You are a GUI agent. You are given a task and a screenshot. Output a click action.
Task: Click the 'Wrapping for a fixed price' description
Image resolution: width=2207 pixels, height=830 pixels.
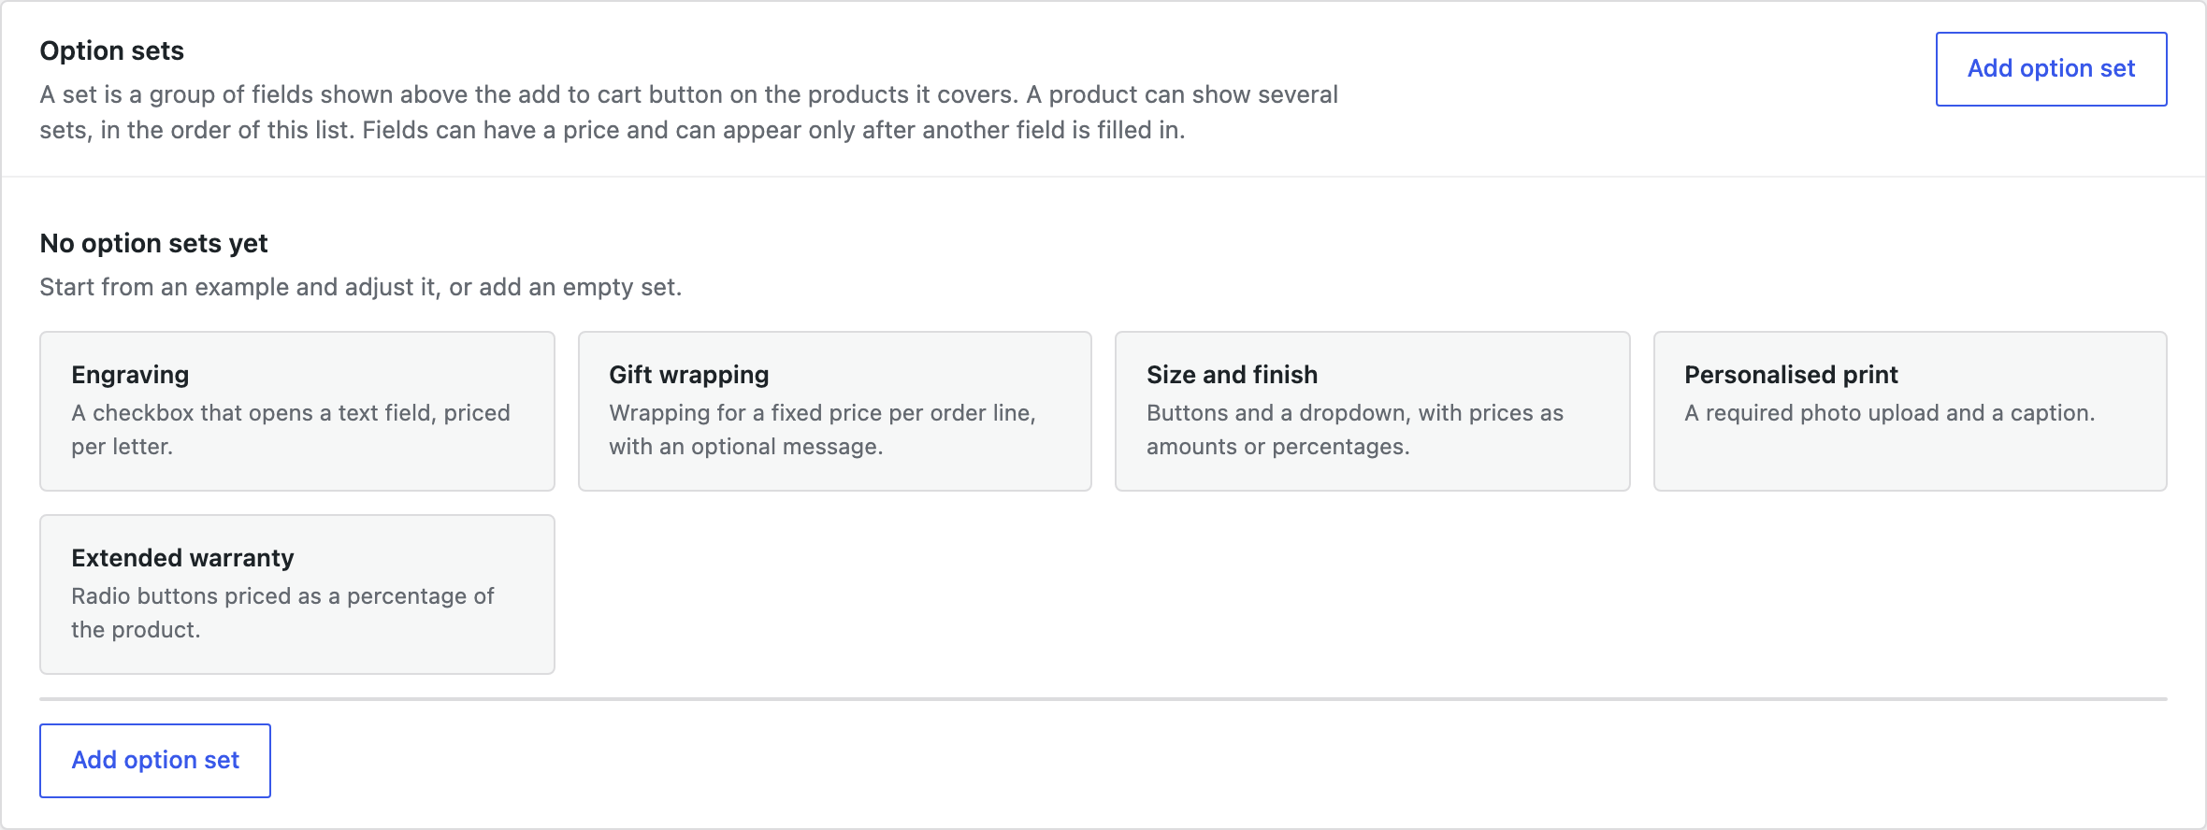click(823, 430)
